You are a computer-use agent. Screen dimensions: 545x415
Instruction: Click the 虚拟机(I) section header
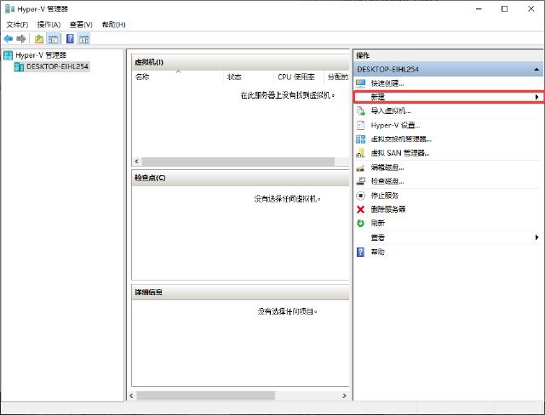(x=240, y=62)
